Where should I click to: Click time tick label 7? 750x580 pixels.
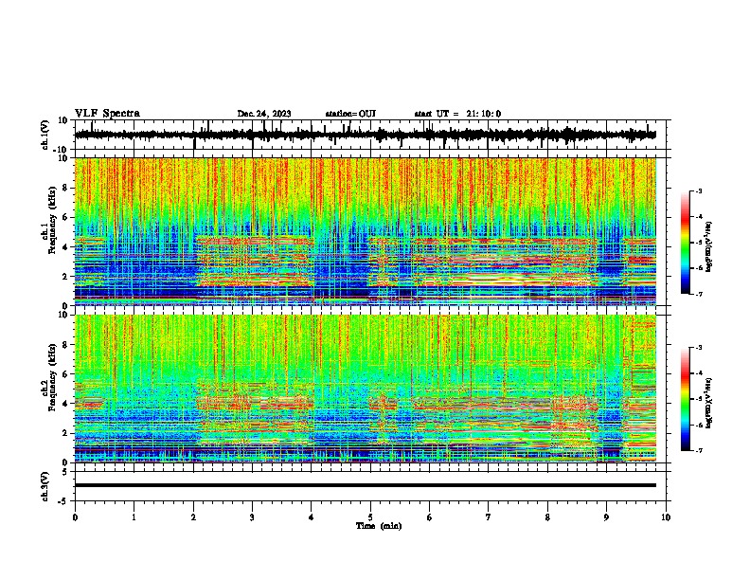[489, 517]
